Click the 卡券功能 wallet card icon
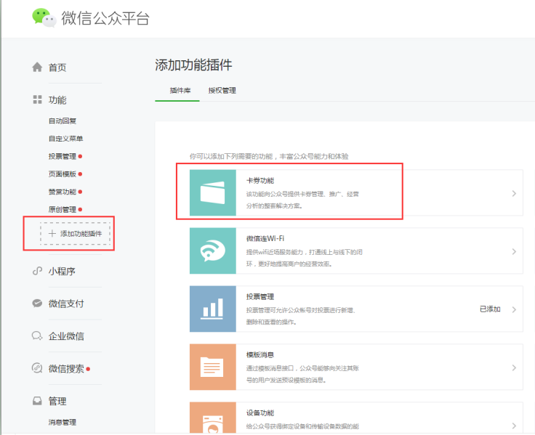 click(213, 192)
